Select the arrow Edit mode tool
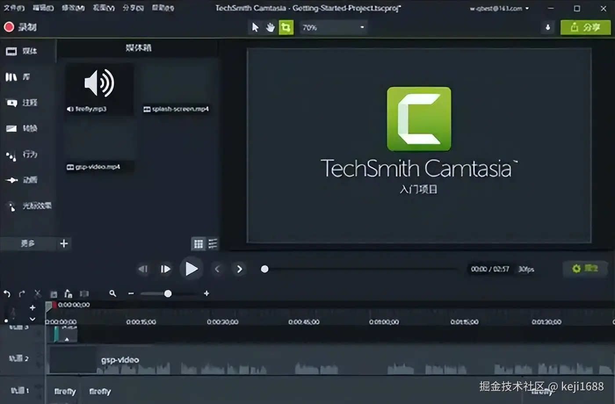This screenshot has height=404, width=615. [x=255, y=27]
